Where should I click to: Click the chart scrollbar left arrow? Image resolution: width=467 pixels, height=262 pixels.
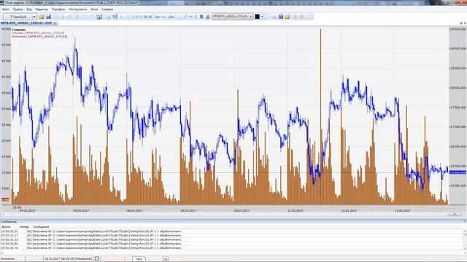point(3,214)
